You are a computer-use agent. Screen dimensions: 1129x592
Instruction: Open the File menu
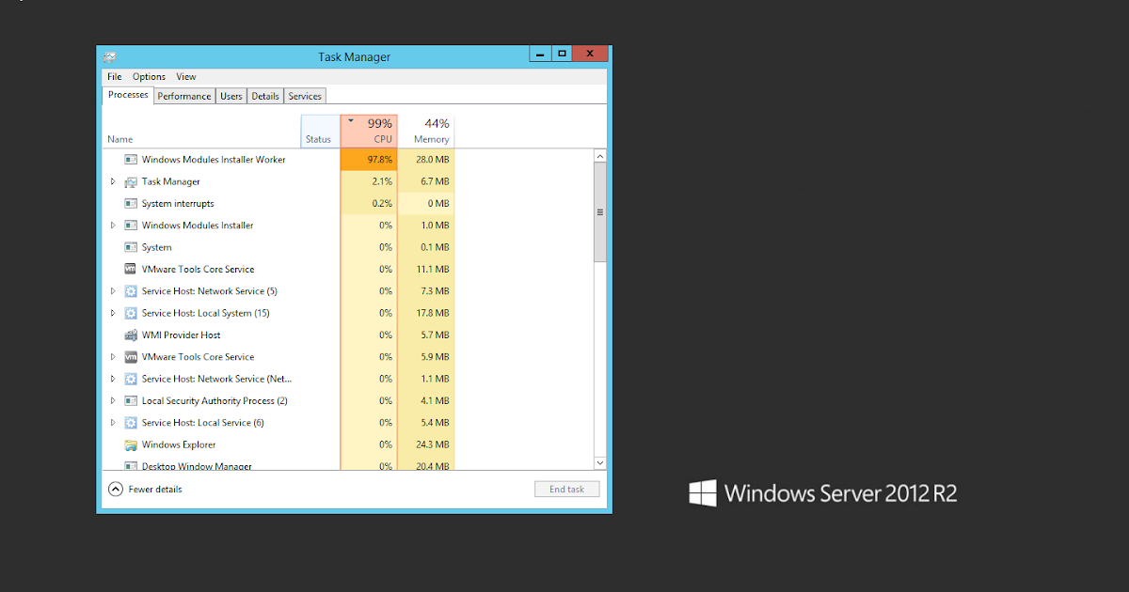pos(114,77)
